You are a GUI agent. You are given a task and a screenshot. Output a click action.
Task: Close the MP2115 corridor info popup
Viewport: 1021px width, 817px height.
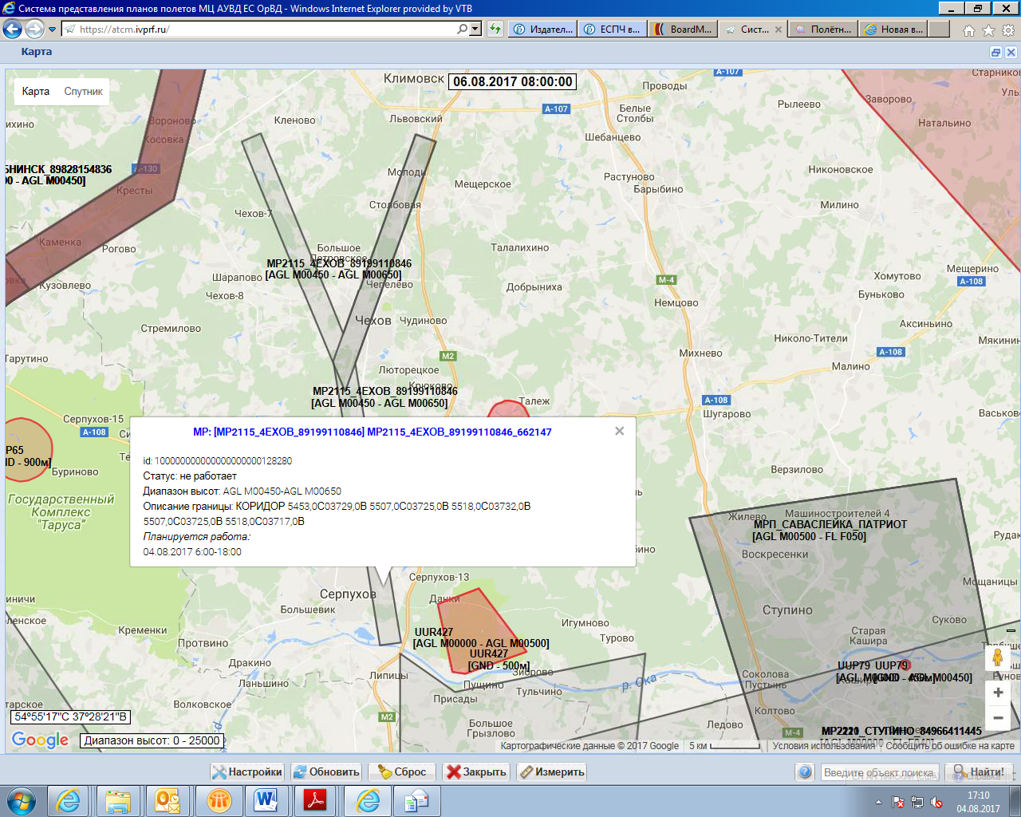point(619,431)
